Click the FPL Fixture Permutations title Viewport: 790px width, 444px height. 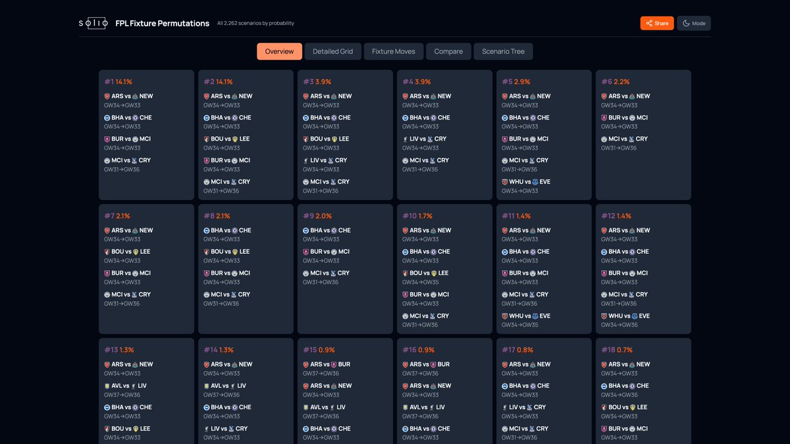coord(163,23)
